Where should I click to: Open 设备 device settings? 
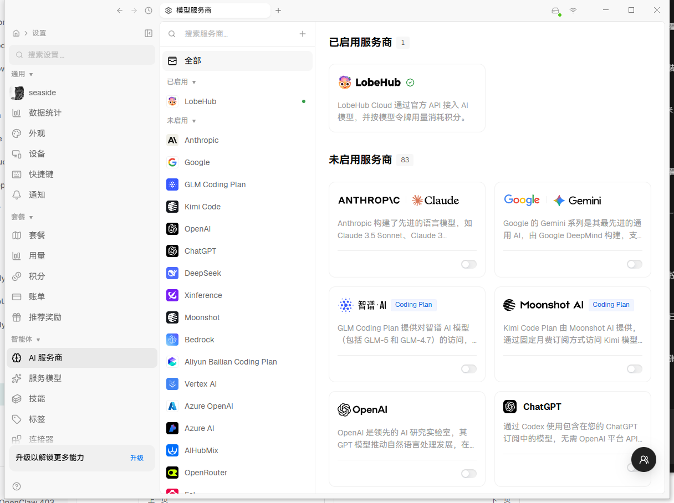(82, 154)
